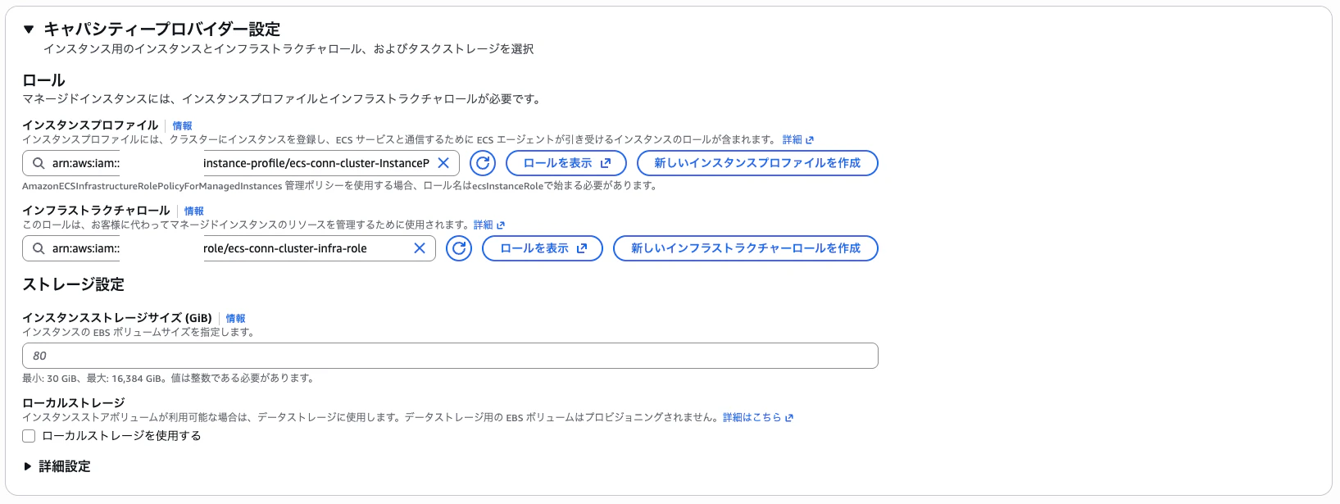Click search icon in infrastructure role field
The image size is (1340, 504).
tap(39, 248)
